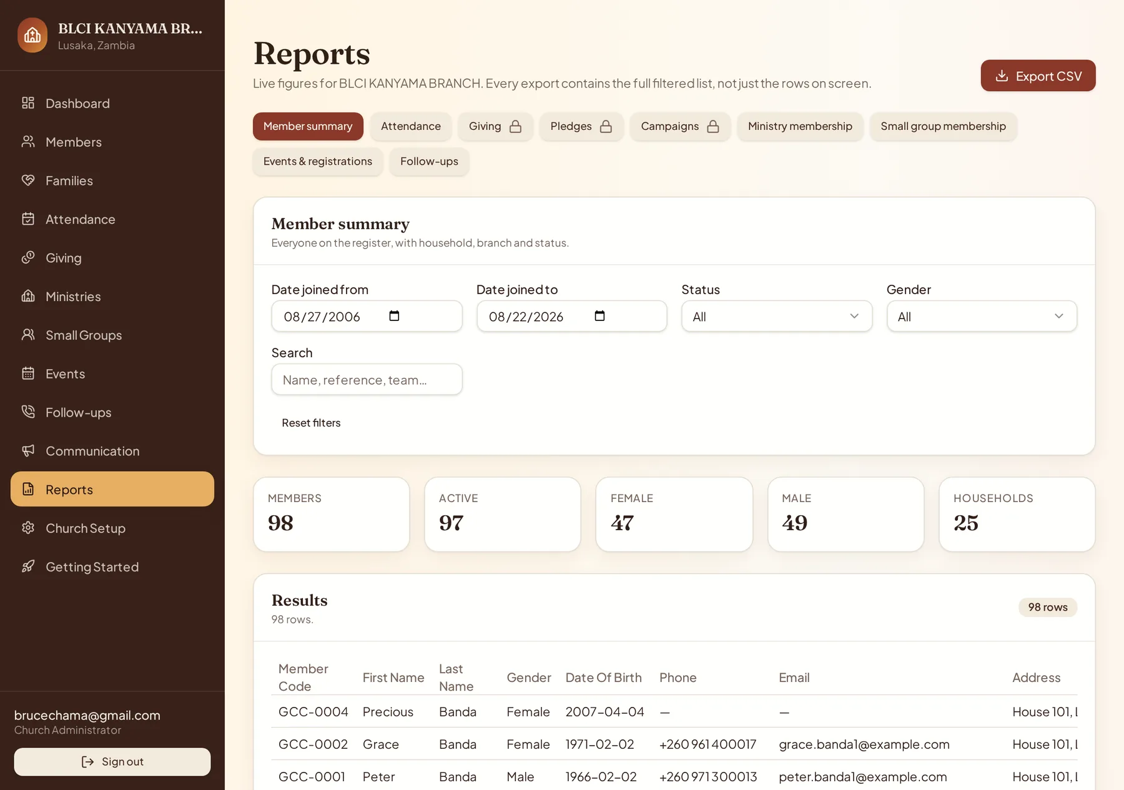Switch to Attendance report tab
Viewport: 1124px width, 790px height.
[x=411, y=126]
